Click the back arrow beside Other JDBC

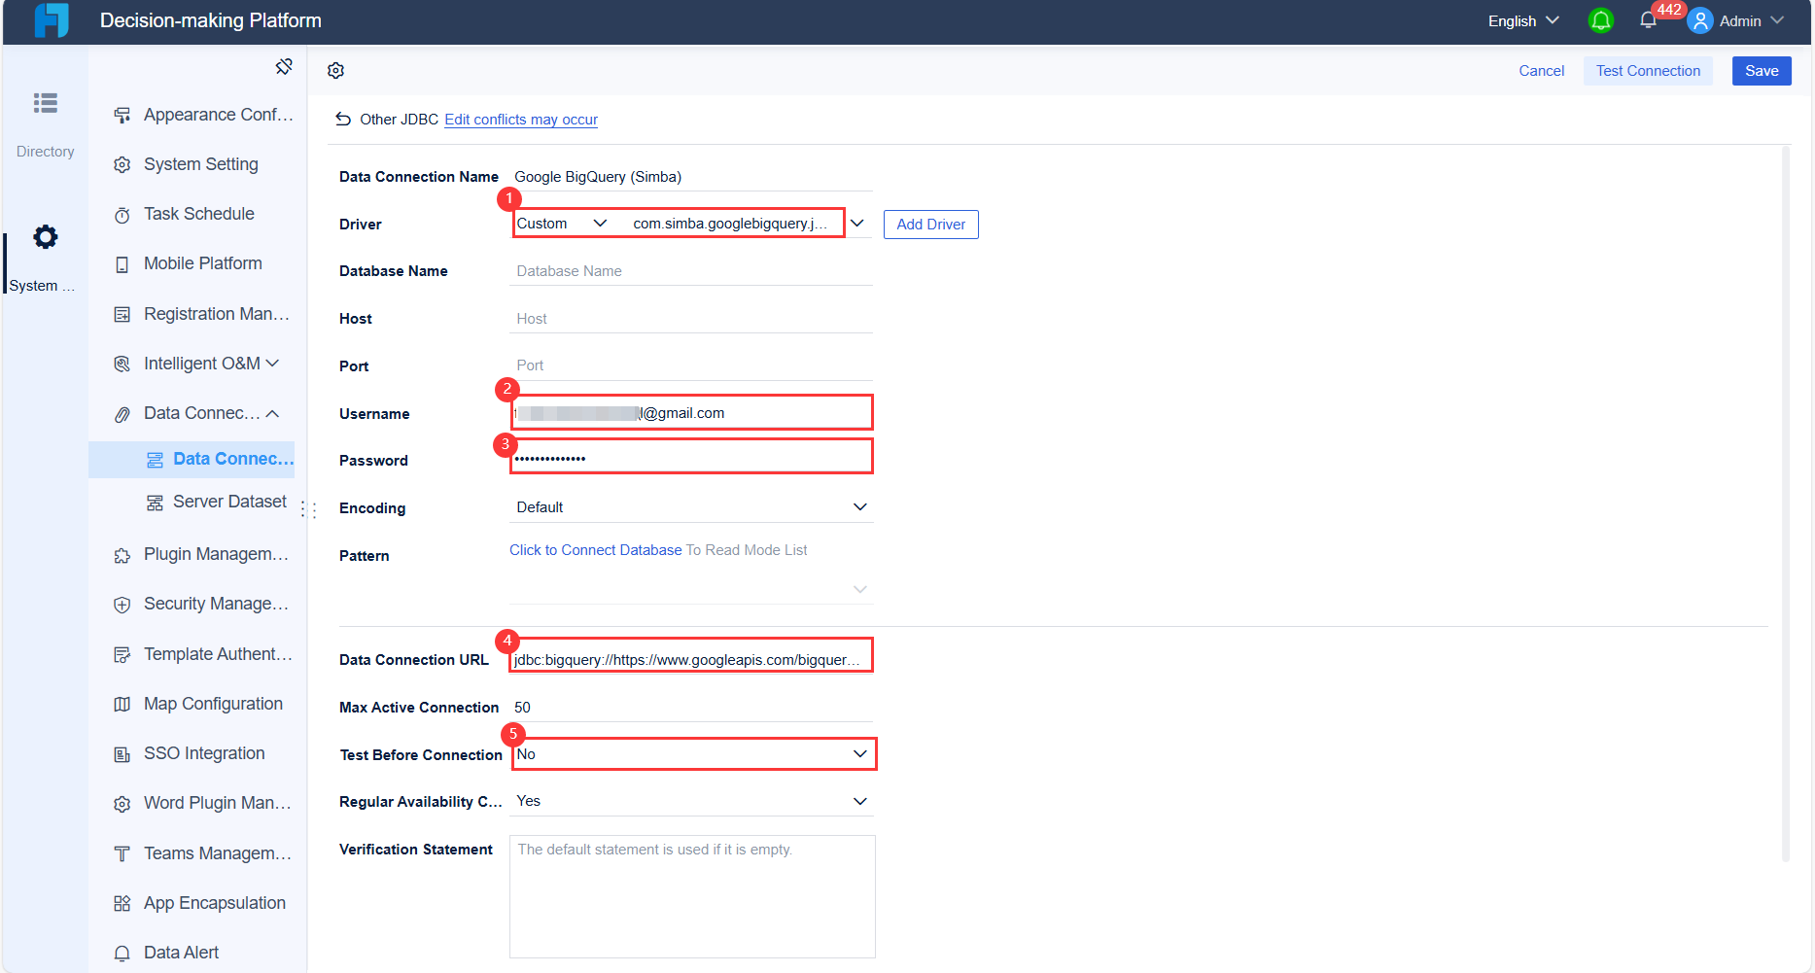343,120
